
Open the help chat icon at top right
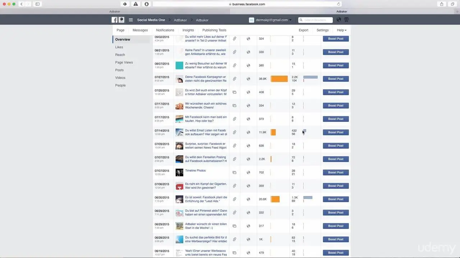pos(346,20)
